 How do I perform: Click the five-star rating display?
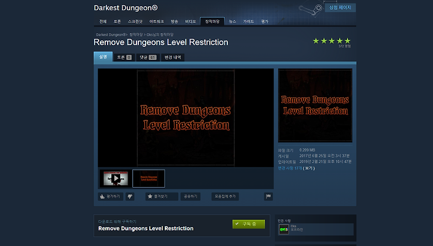[x=331, y=41]
